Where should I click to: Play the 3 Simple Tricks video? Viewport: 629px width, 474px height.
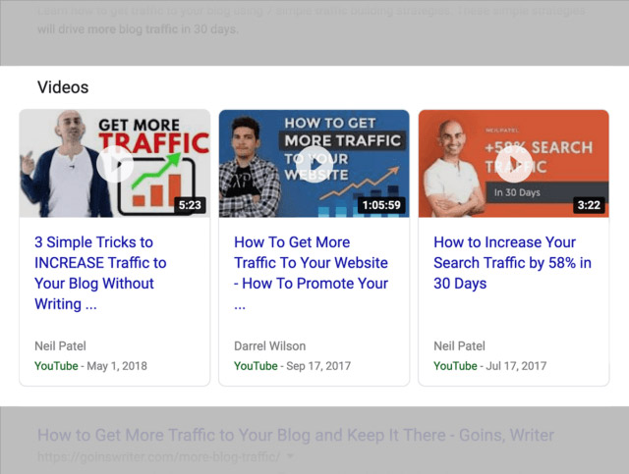pos(115,163)
